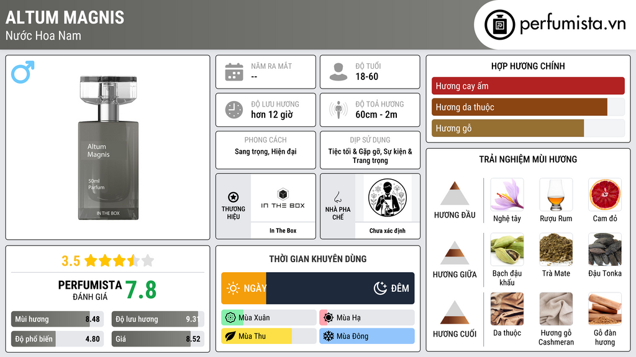The image size is (636, 357).
Task: Open the perfumista.vn site name link
Action: tap(573, 24)
